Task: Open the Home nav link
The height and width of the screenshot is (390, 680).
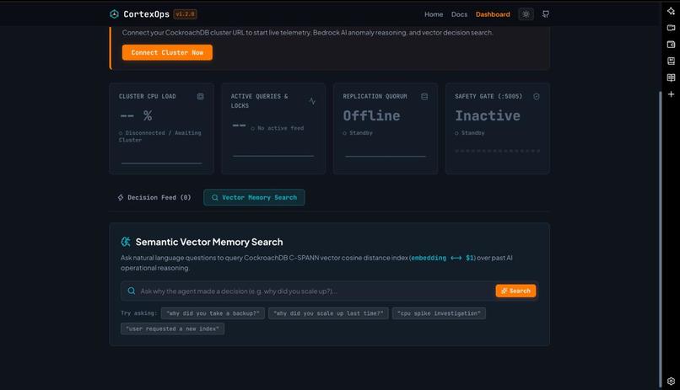Action: pyautogui.click(x=434, y=14)
